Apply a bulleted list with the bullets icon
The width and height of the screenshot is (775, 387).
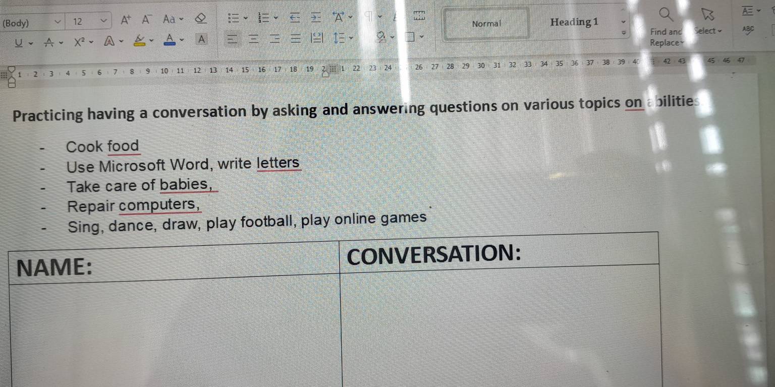point(233,19)
